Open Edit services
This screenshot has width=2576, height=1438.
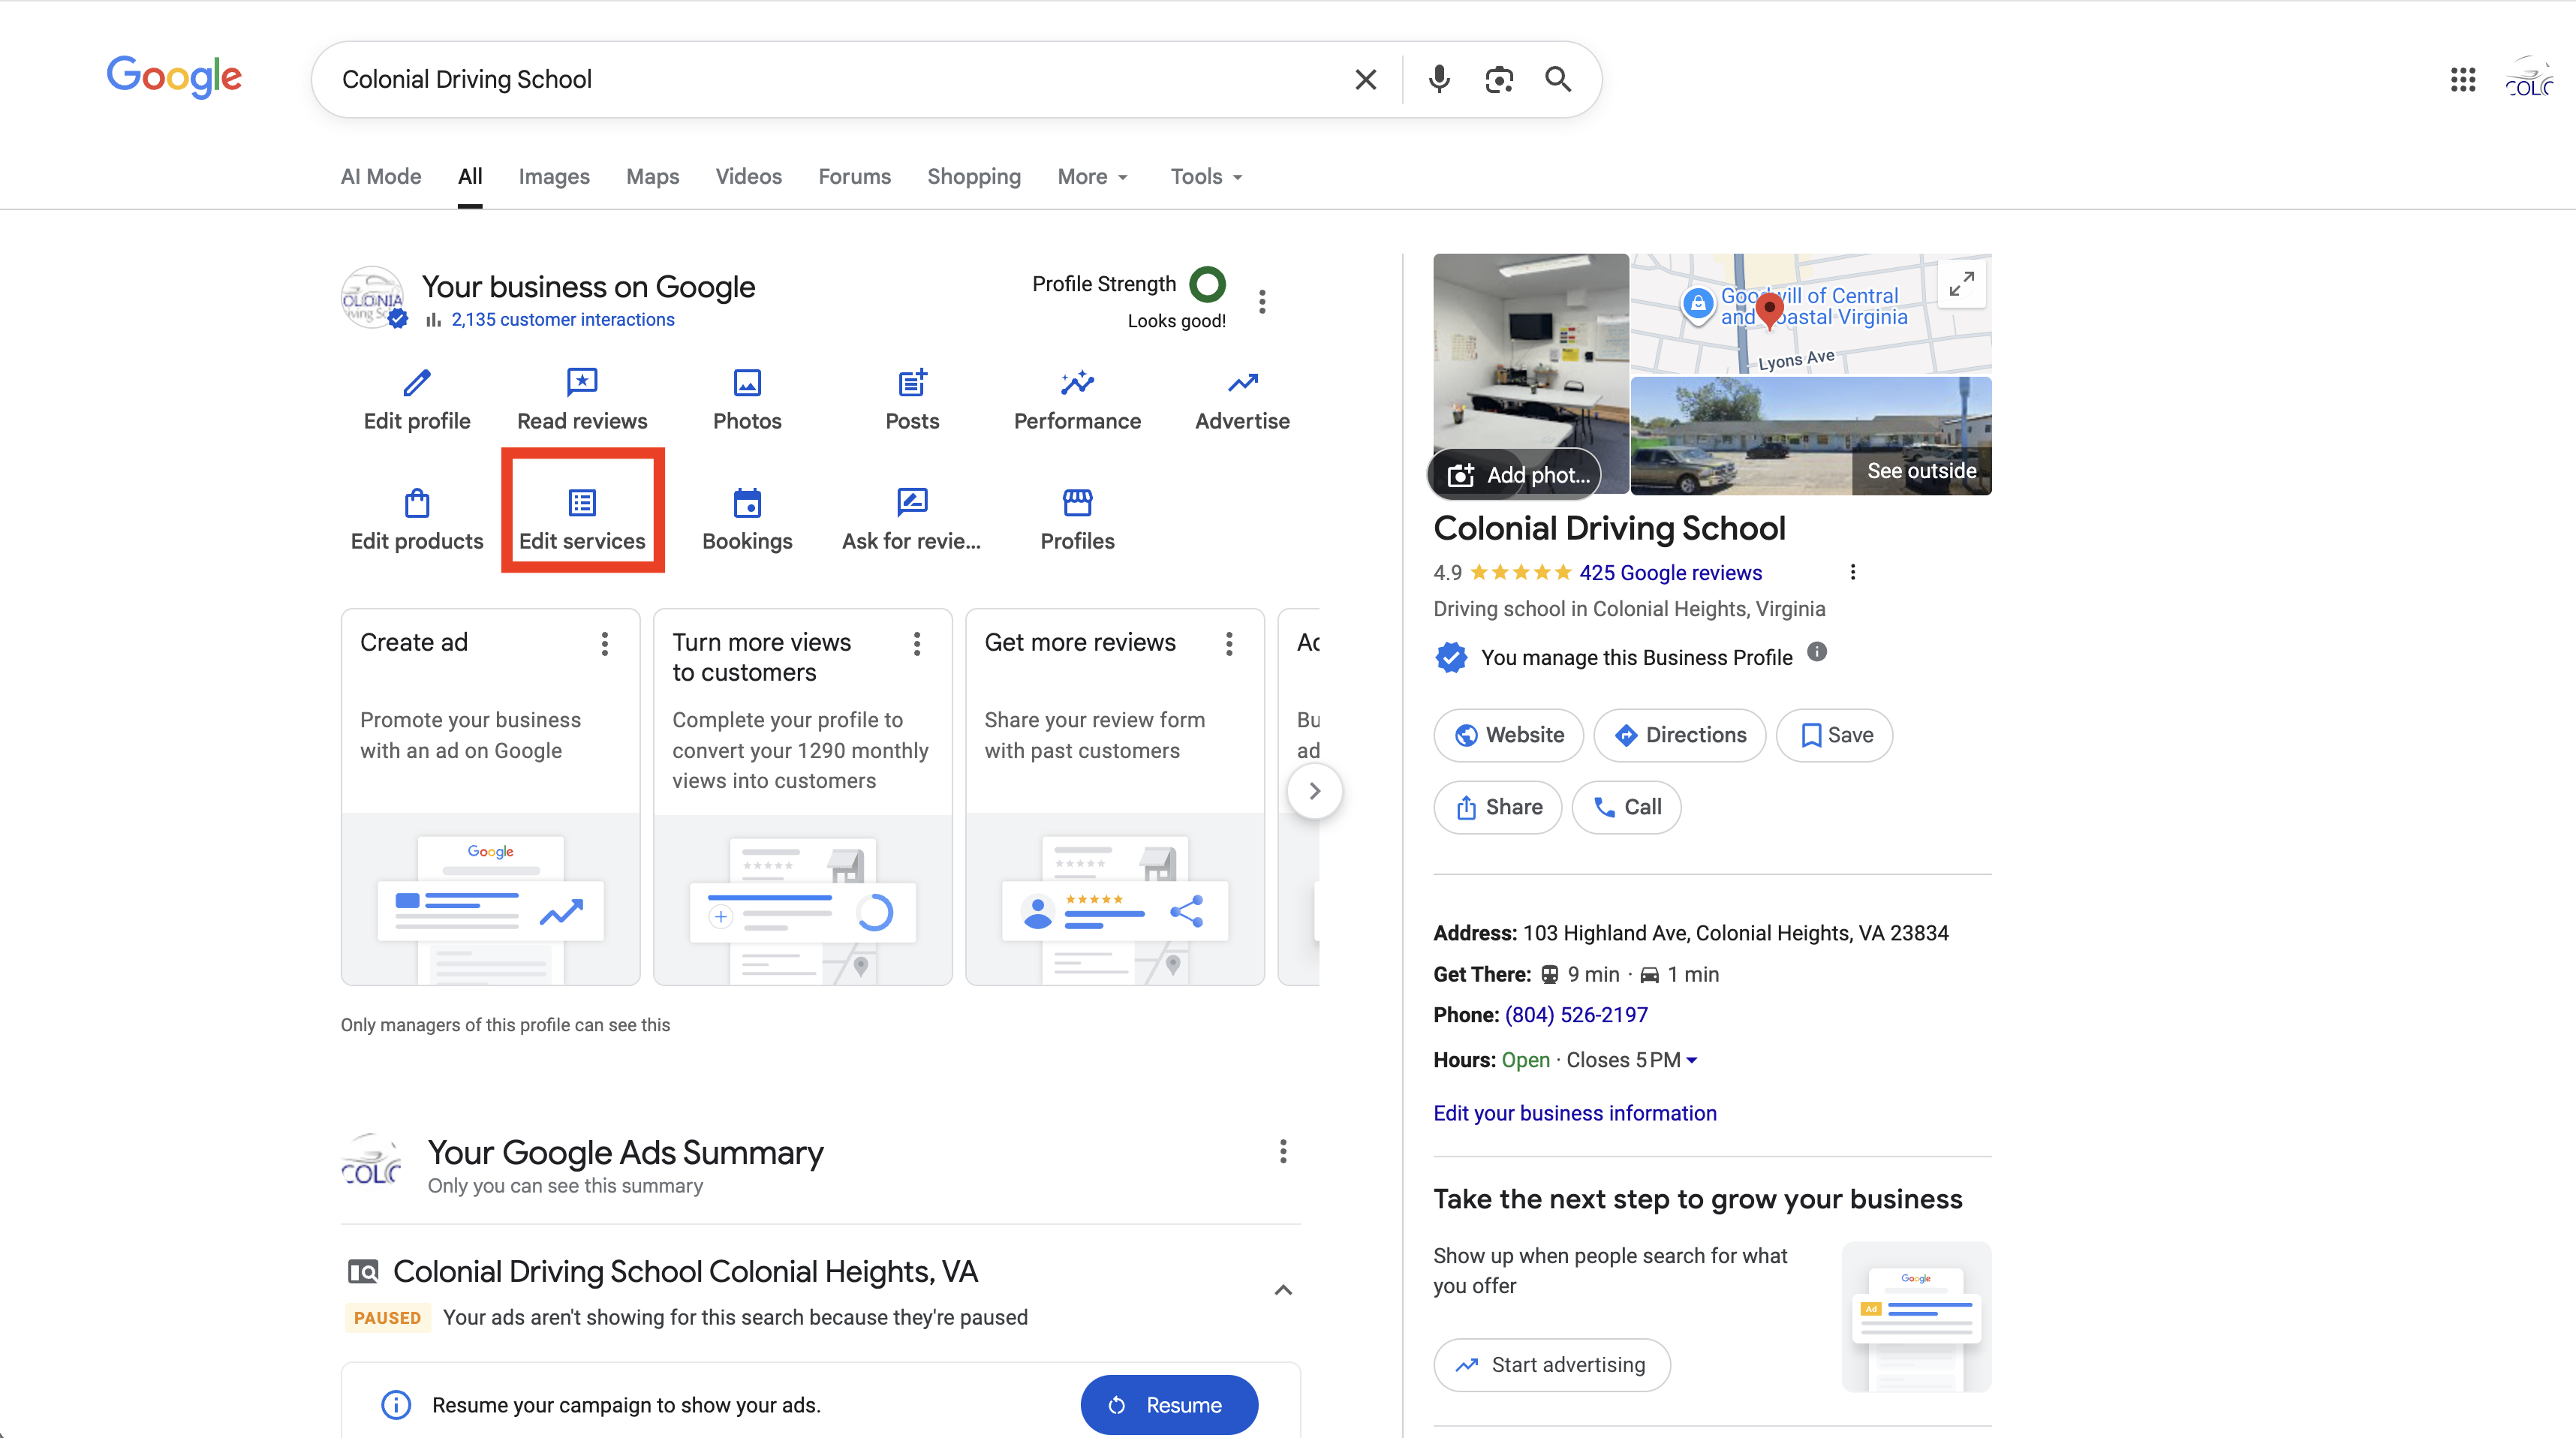582,520
